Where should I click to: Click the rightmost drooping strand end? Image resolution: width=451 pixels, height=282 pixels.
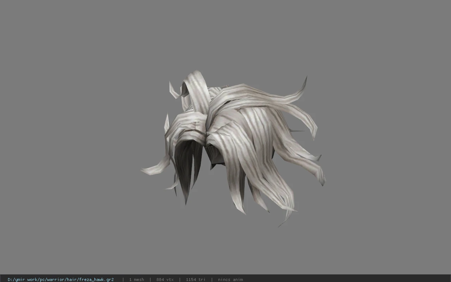[x=322, y=178]
